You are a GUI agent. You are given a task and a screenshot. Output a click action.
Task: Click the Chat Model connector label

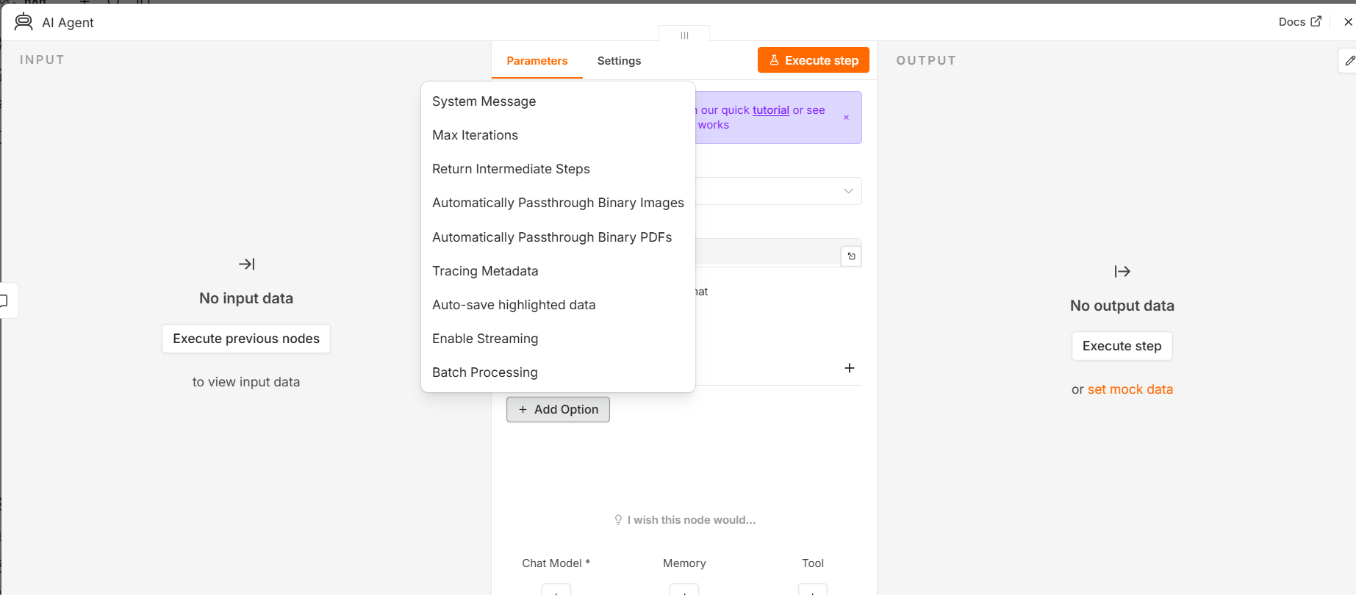point(556,563)
